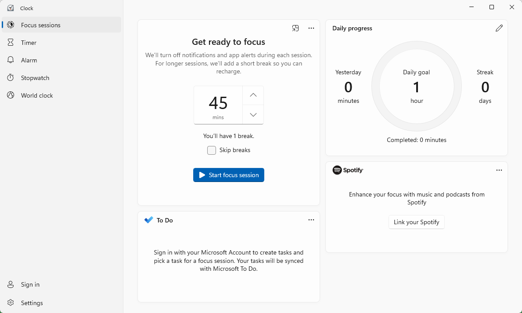Click the 45 mins duration field
This screenshot has height=313, width=522.
click(218, 105)
